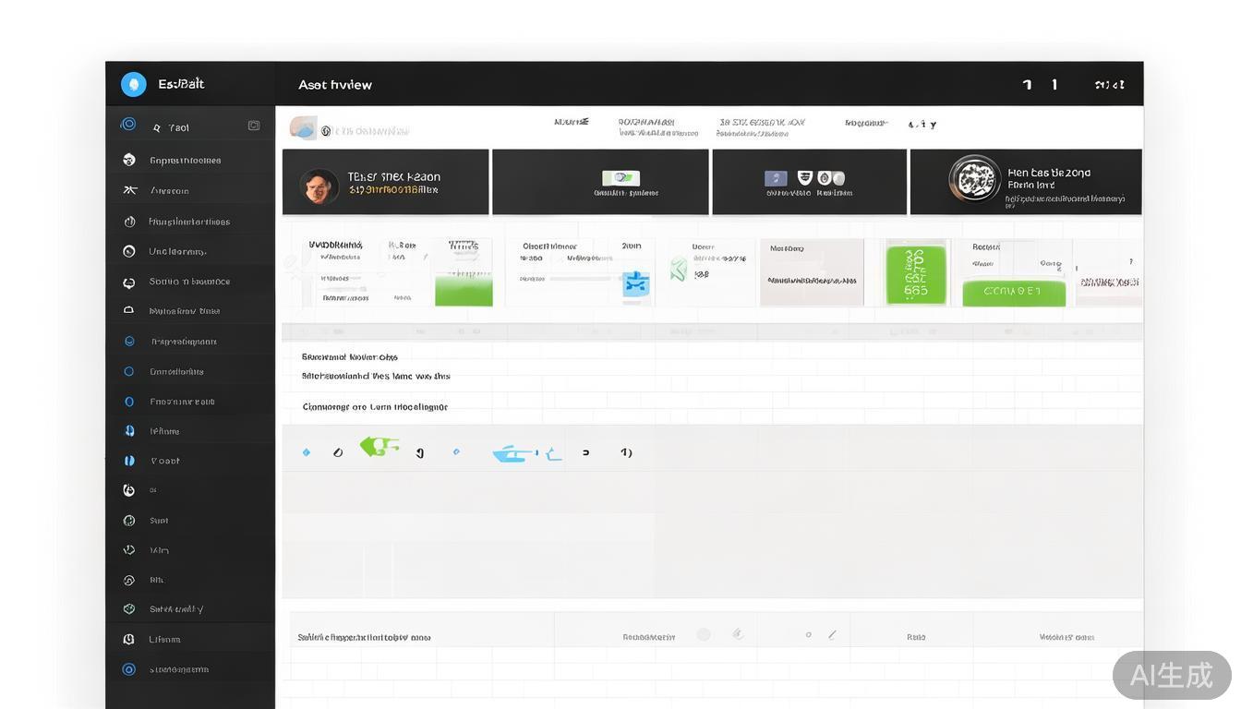Toggle the grey circle in table header
The height and width of the screenshot is (709, 1241).
[x=704, y=635]
